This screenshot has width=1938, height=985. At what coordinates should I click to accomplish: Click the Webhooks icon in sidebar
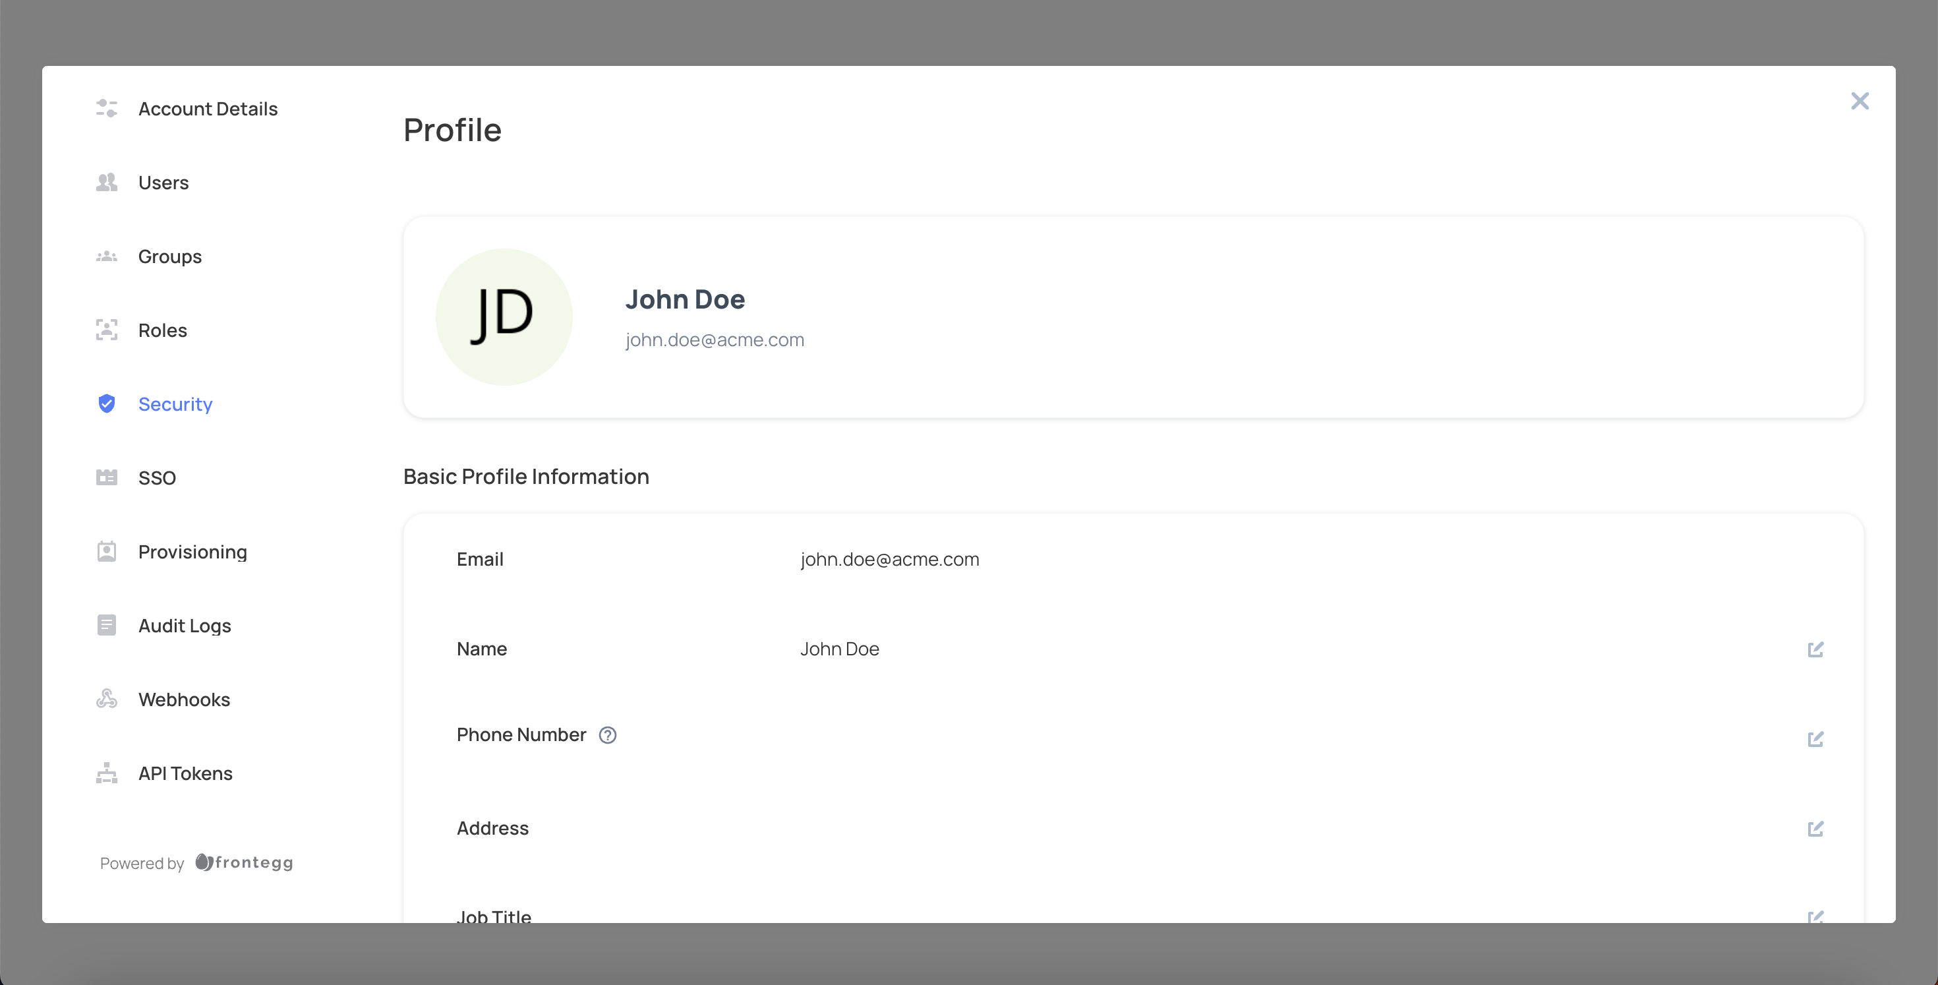(107, 699)
